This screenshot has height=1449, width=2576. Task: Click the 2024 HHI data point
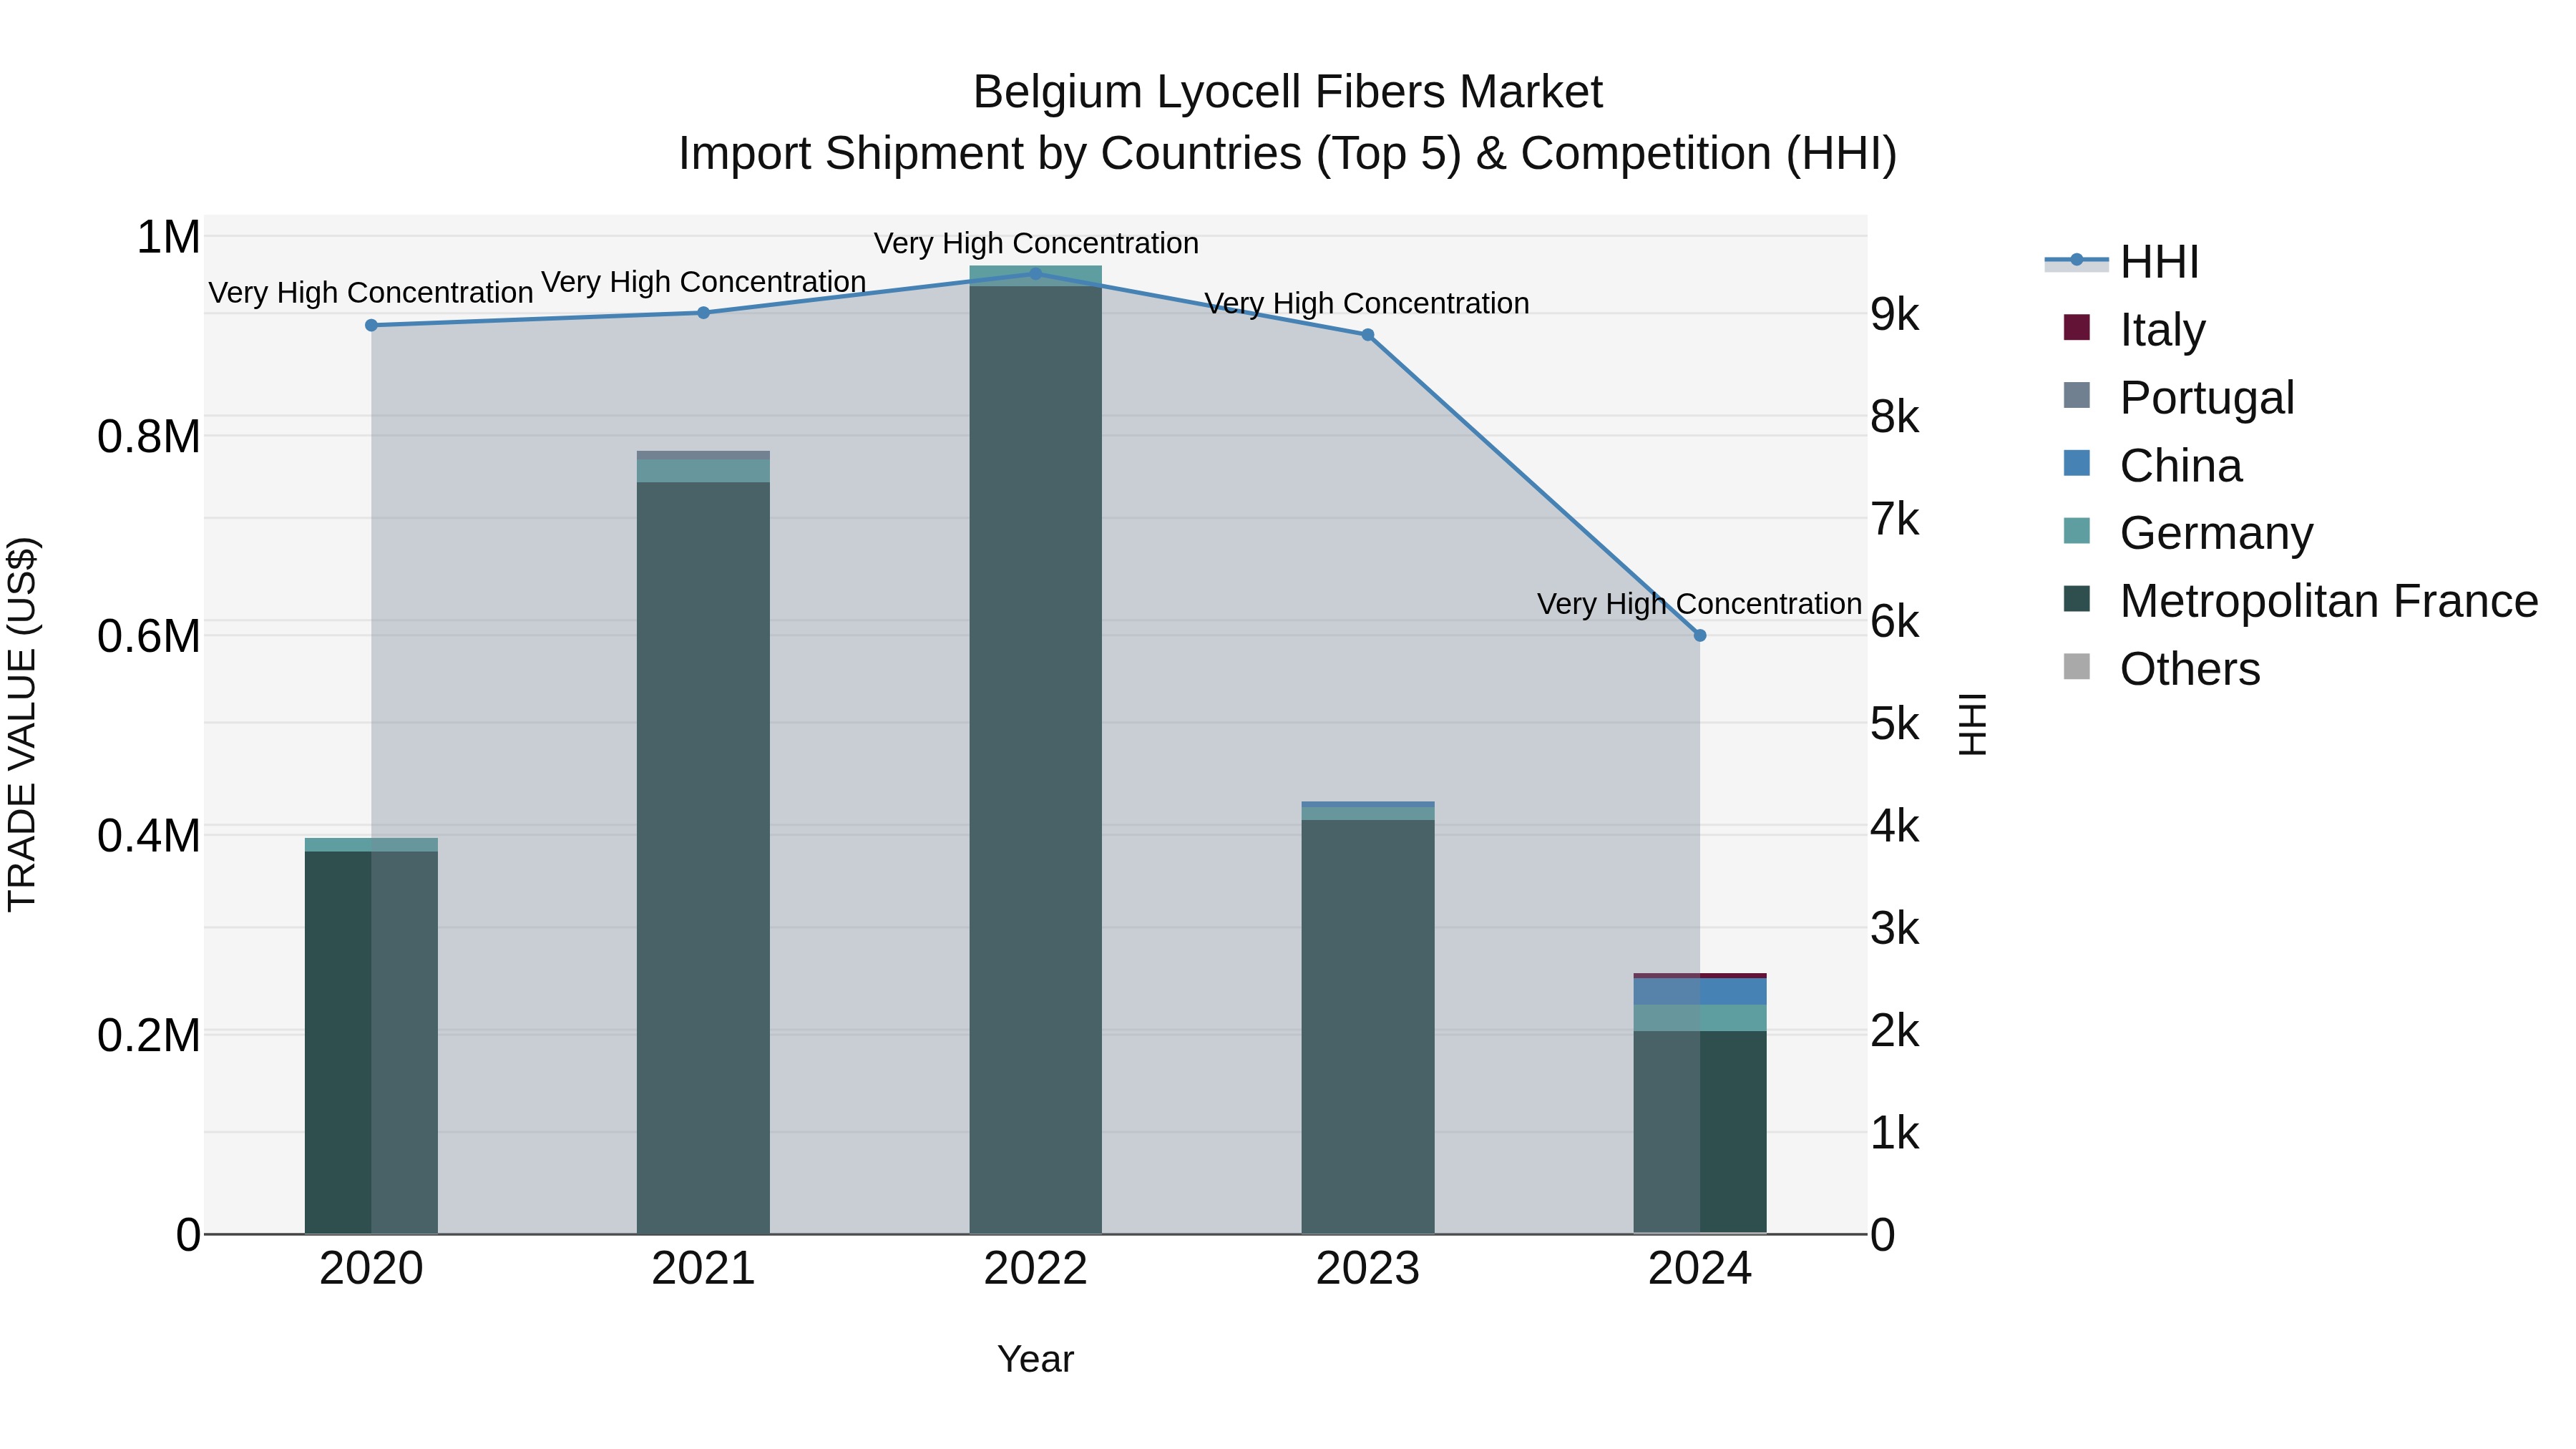click(x=1700, y=635)
